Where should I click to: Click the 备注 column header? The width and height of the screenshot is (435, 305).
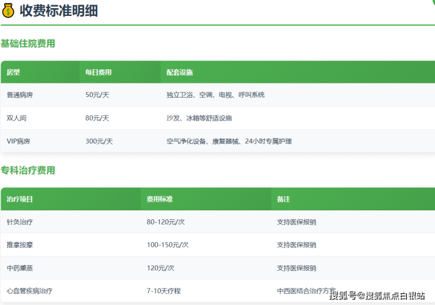click(x=283, y=199)
